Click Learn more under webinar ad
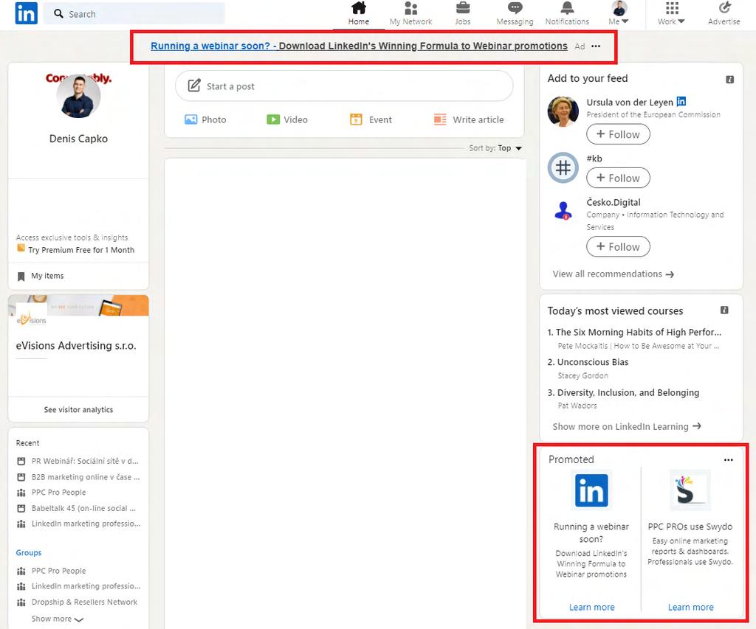 (591, 608)
